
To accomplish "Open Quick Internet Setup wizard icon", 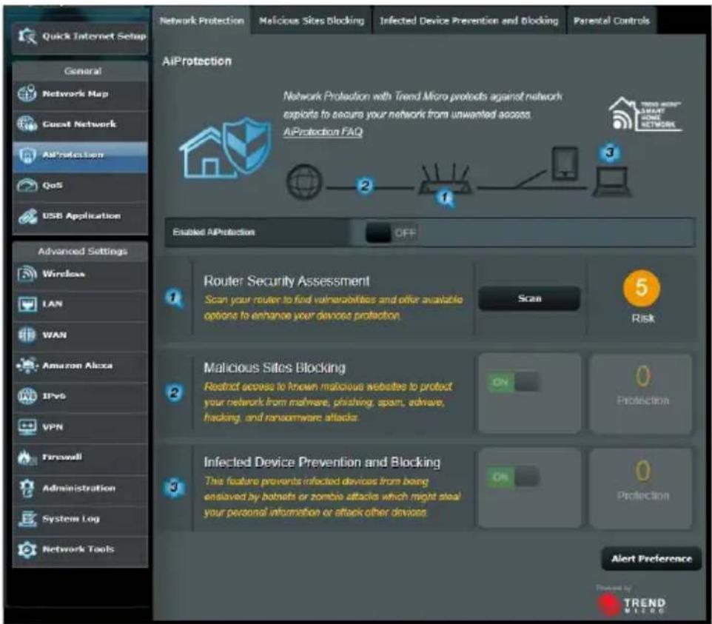I will (x=27, y=36).
